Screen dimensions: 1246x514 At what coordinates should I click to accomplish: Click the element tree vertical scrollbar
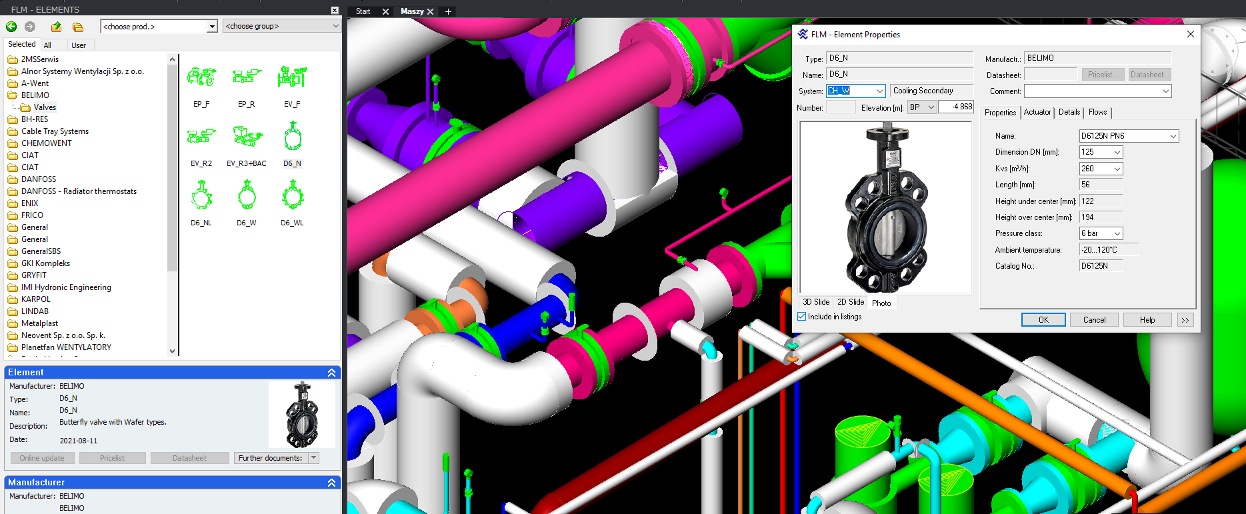(172, 167)
